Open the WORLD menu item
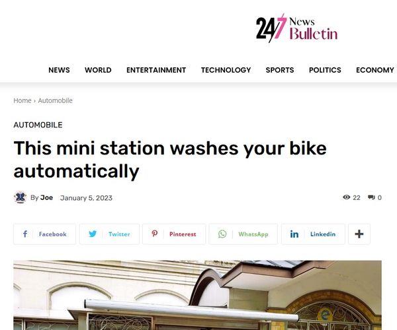 tap(98, 70)
